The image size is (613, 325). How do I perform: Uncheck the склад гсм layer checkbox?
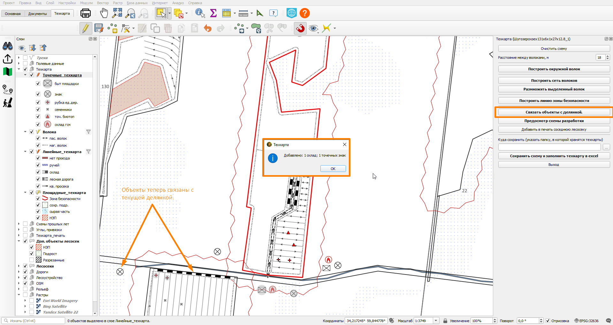pyautogui.click(x=38, y=124)
